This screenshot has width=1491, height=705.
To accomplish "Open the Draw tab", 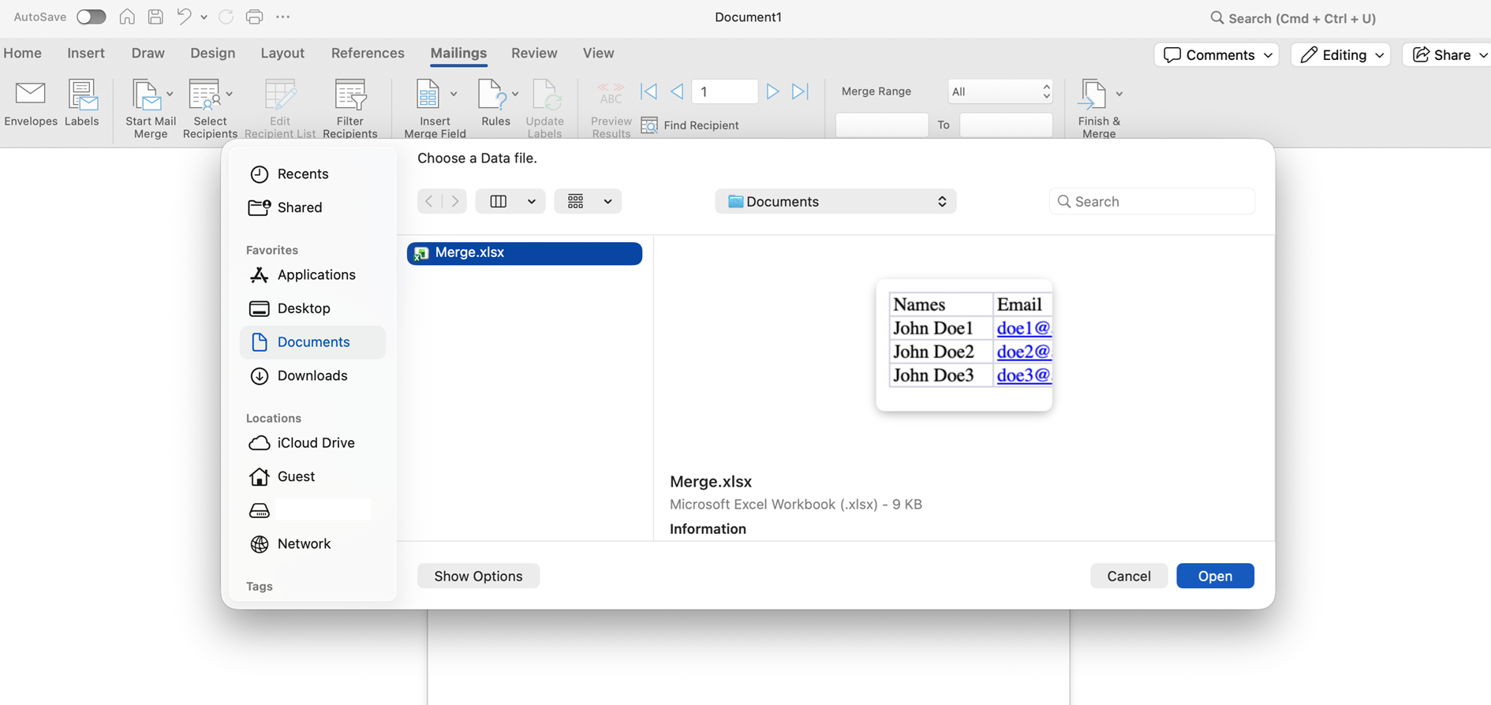I will (148, 53).
